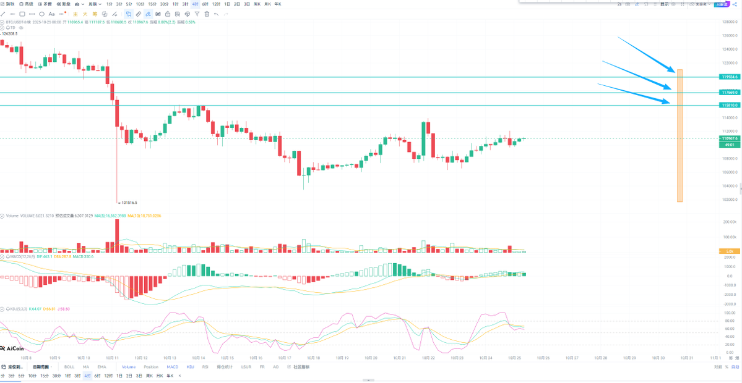Switch to 30分 interval in top toolbar
The width and height of the screenshot is (742, 383).
164,4
